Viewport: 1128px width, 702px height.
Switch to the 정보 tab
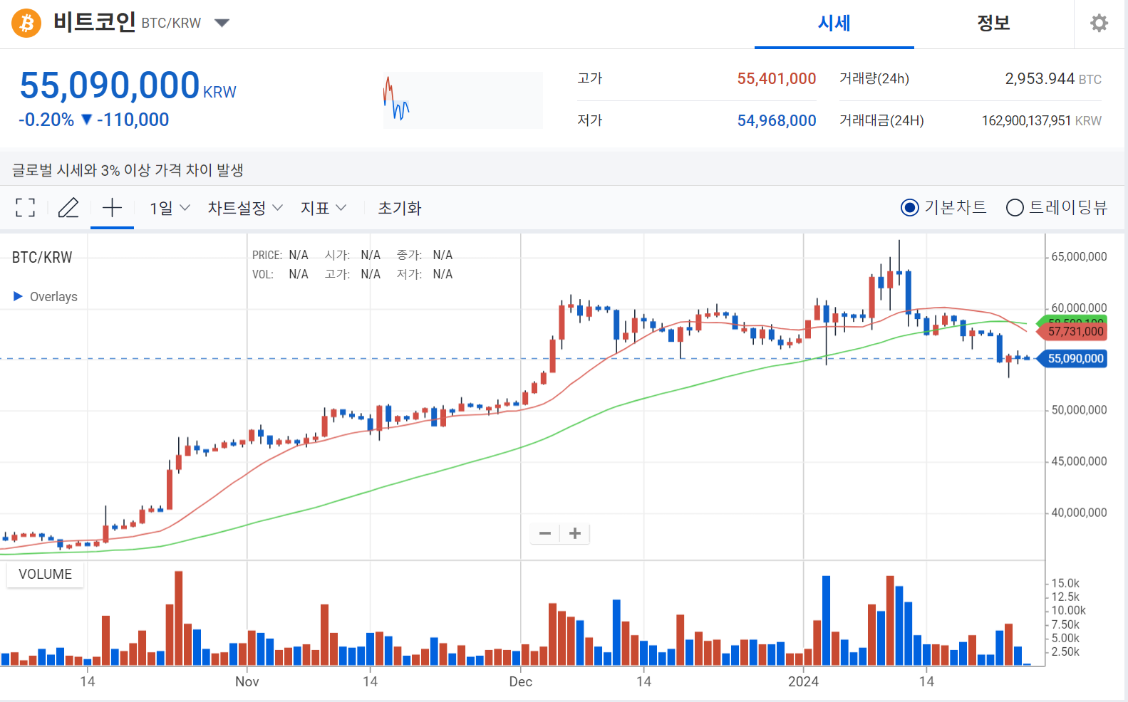point(994,23)
